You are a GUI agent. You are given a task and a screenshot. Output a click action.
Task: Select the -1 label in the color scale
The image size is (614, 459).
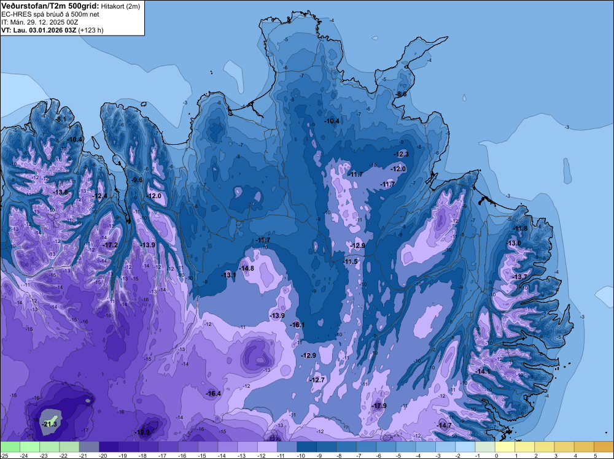coord(477,455)
